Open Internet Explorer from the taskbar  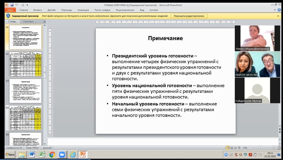click(x=73, y=155)
